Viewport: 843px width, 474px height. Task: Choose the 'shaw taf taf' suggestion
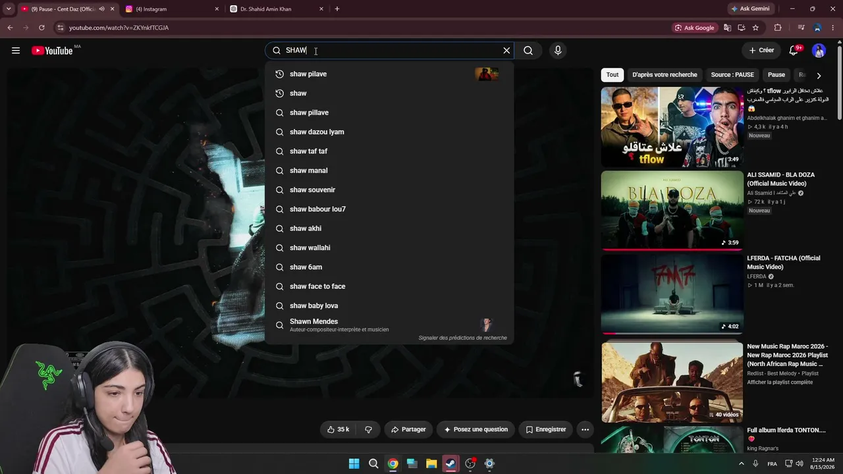pos(389,151)
